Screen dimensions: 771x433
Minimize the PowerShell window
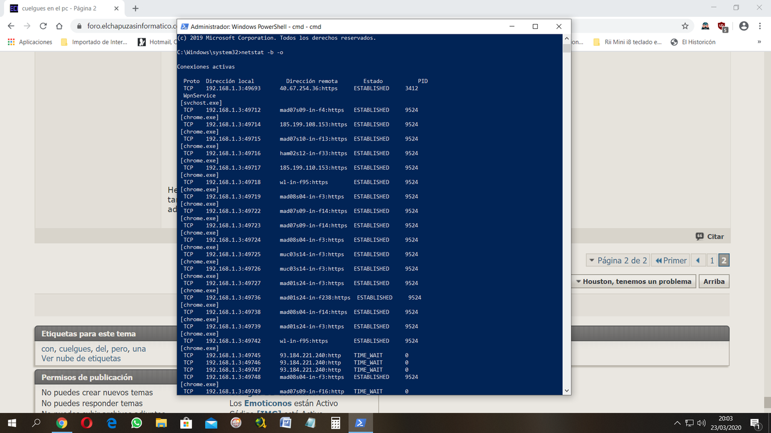pos(511,26)
